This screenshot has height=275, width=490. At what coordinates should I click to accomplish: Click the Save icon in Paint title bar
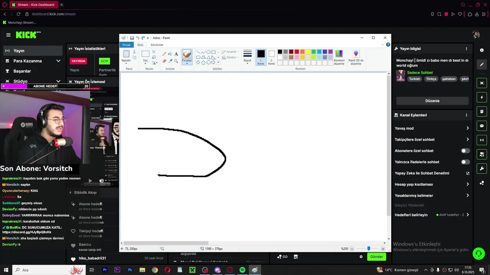coord(132,38)
